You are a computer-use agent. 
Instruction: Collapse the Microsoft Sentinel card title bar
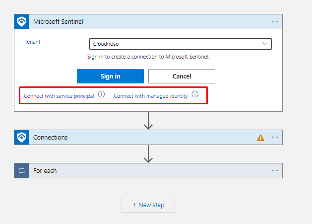tap(149, 21)
